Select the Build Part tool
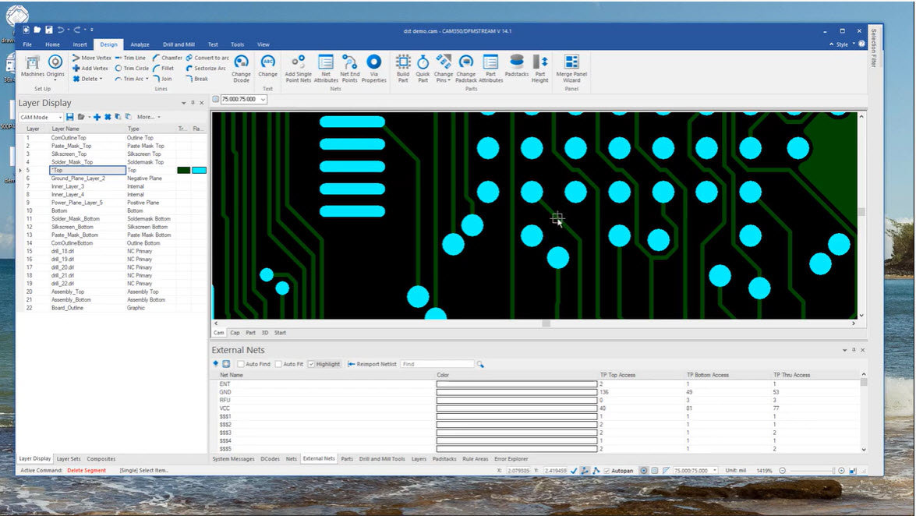The width and height of the screenshot is (916, 516). tap(403, 69)
